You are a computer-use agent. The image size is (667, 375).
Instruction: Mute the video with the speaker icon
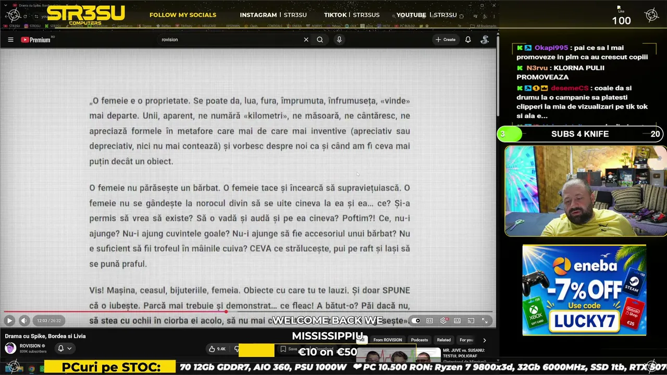pos(23,321)
